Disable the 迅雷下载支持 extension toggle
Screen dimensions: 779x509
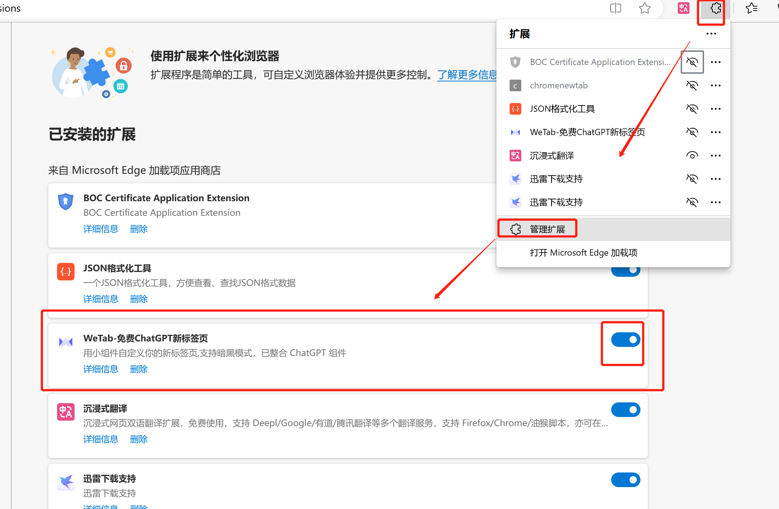626,480
